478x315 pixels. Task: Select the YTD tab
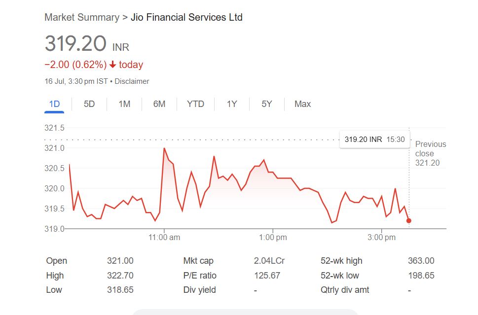click(x=195, y=104)
